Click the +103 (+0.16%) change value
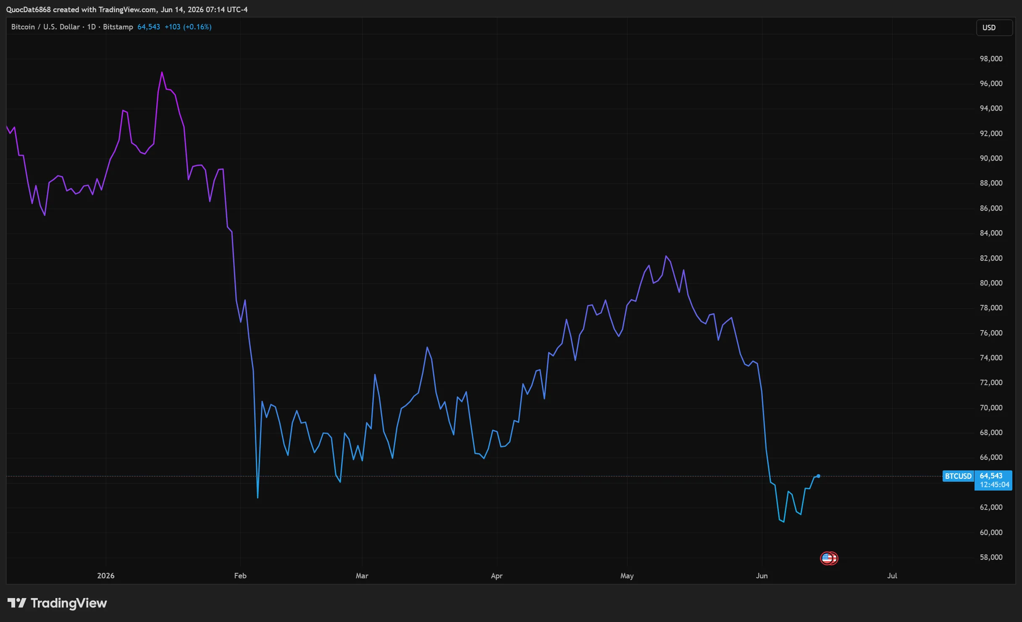 coord(188,27)
